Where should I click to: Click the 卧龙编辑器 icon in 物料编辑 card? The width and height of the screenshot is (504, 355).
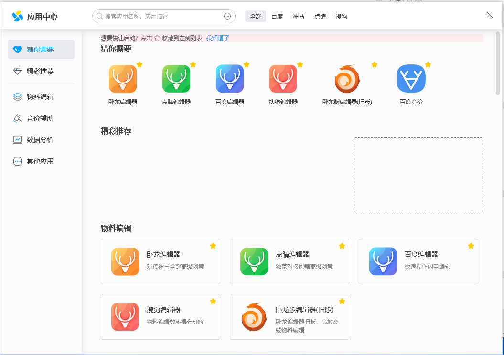125,261
